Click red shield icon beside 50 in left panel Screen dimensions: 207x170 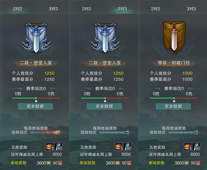tap(60, 163)
